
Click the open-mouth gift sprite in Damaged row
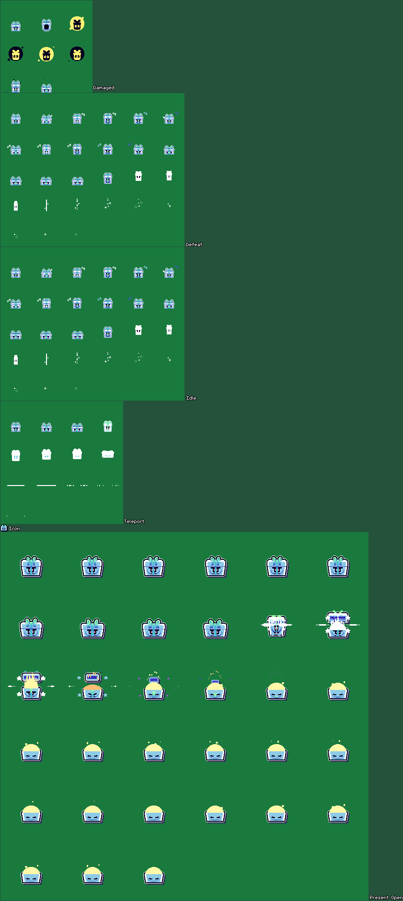tap(46, 25)
